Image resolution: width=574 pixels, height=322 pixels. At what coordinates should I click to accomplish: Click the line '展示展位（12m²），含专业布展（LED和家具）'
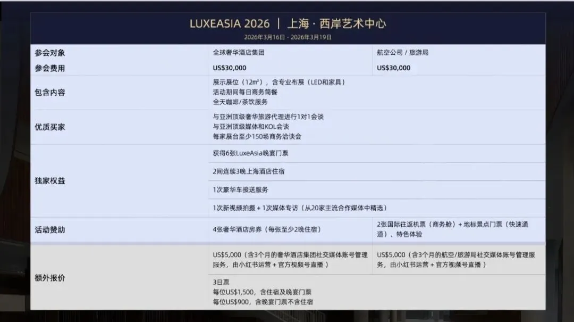point(280,82)
